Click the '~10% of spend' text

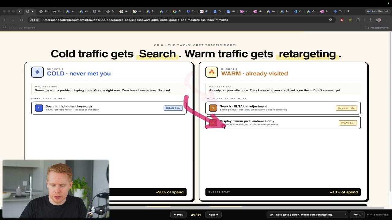click(344, 192)
